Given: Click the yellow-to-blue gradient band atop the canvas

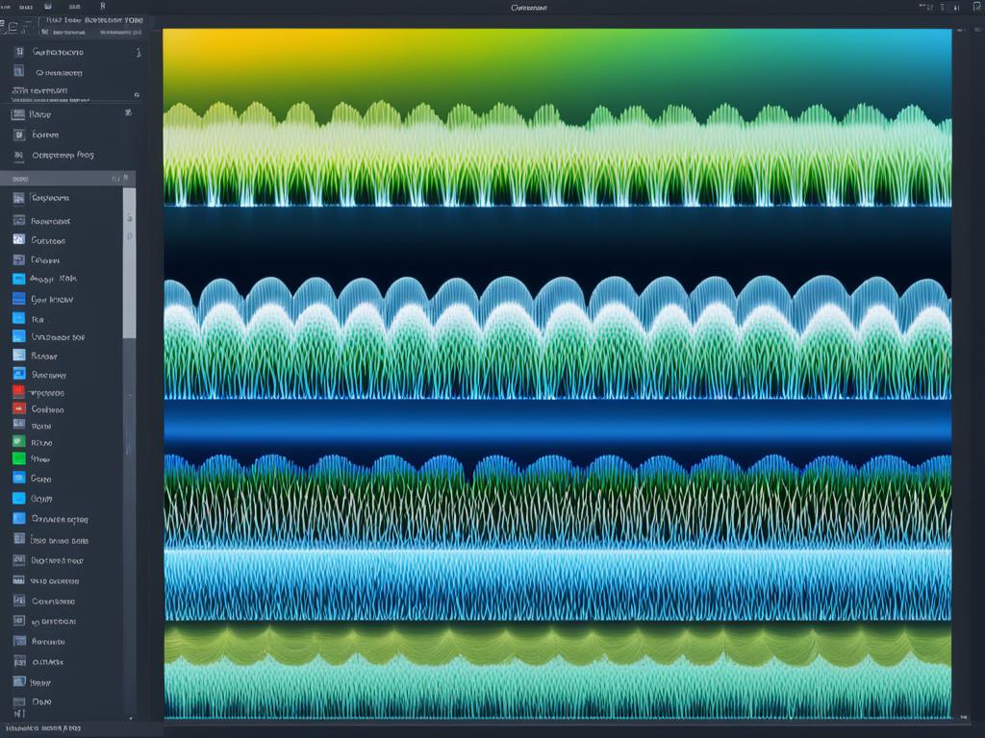Looking at the screenshot, I should tap(556, 58).
